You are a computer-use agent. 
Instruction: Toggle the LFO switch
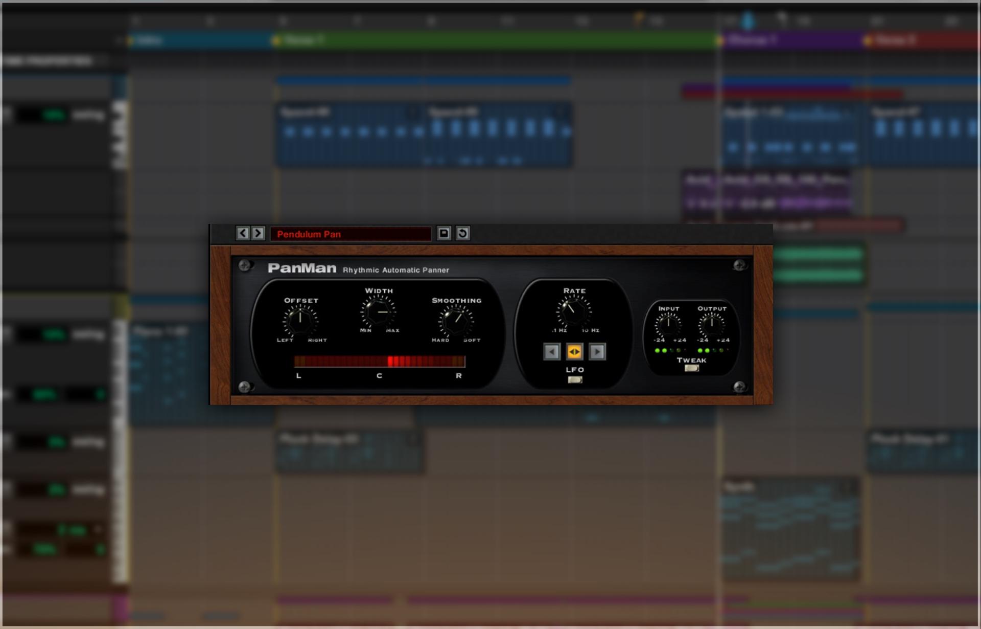pos(575,379)
